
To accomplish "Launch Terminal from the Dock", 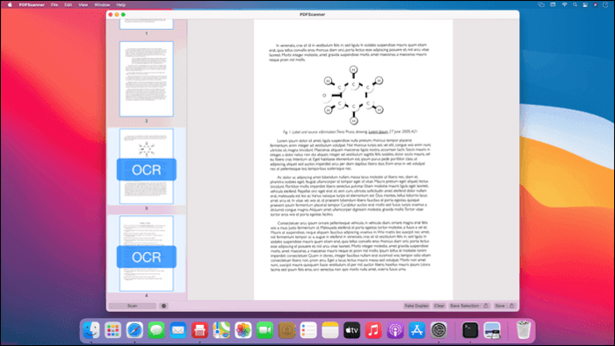I will [470, 330].
